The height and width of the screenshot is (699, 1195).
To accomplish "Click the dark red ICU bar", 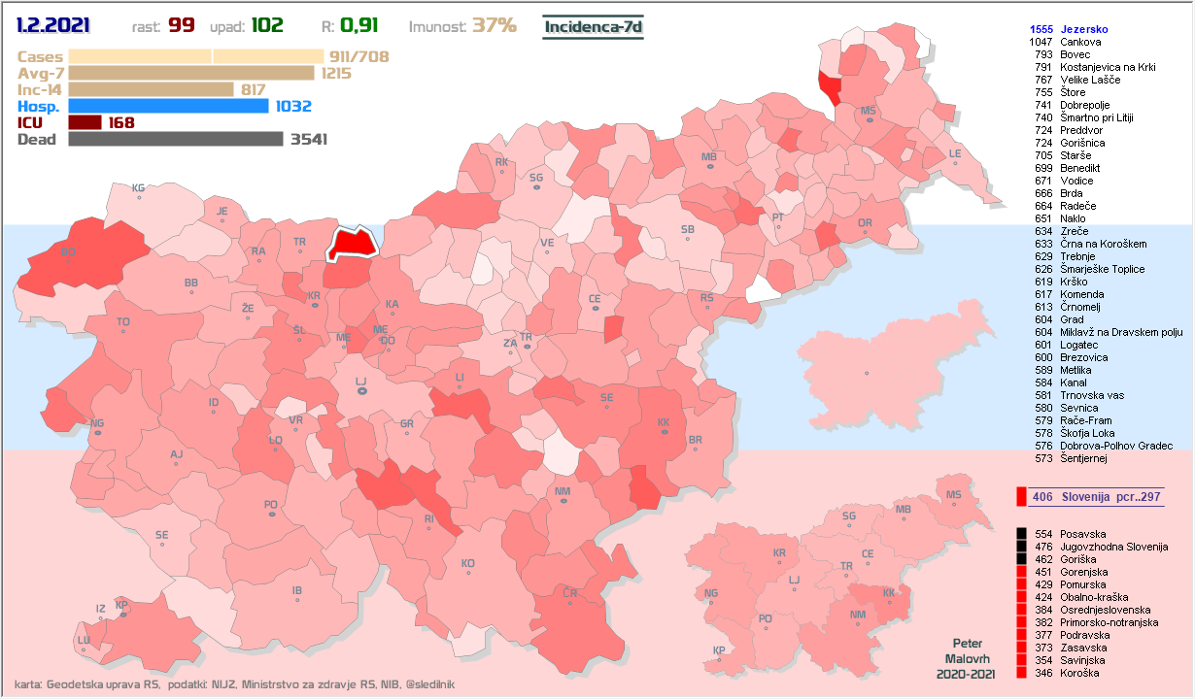I will [x=85, y=122].
